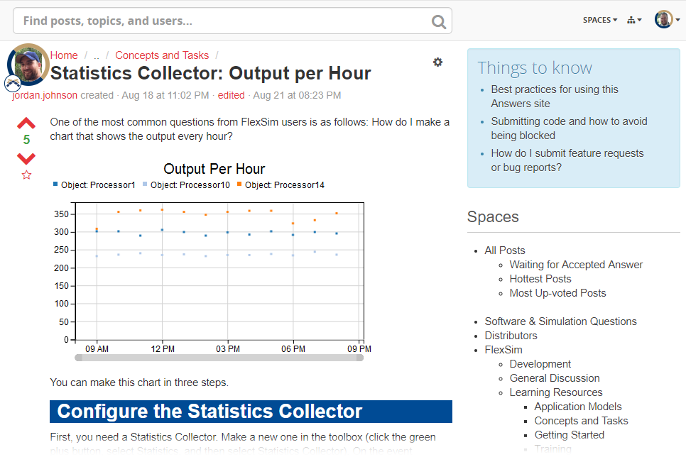The width and height of the screenshot is (686, 457).
Task: Open Submitting code and how to avoid being blocked
Action: tap(569, 128)
